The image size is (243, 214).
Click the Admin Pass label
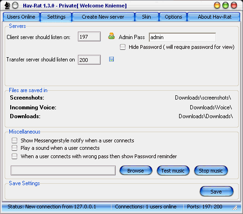click(132, 37)
